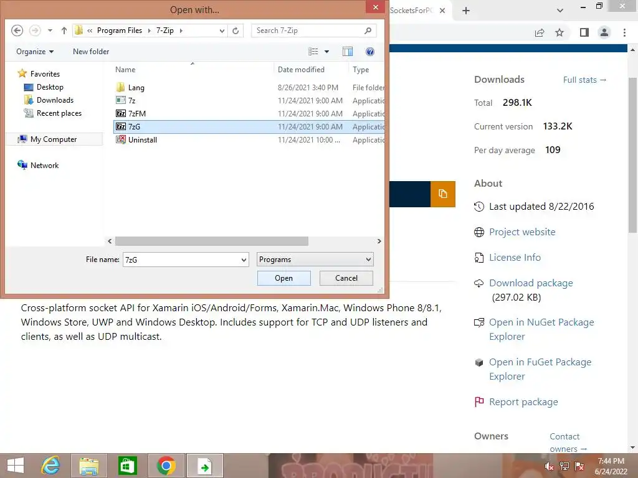Open Windows Store from taskbar
Screen dimensions: 638x478
(127, 466)
